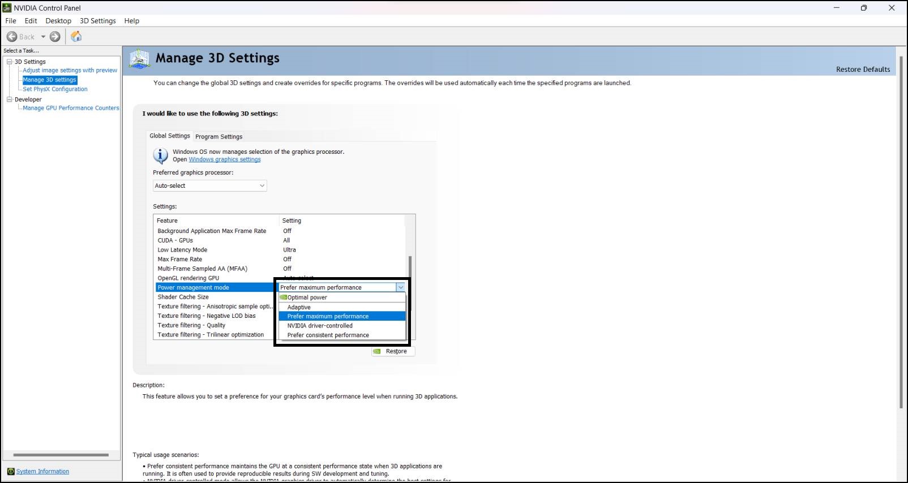Choose Prefer maximum performance option

342,316
